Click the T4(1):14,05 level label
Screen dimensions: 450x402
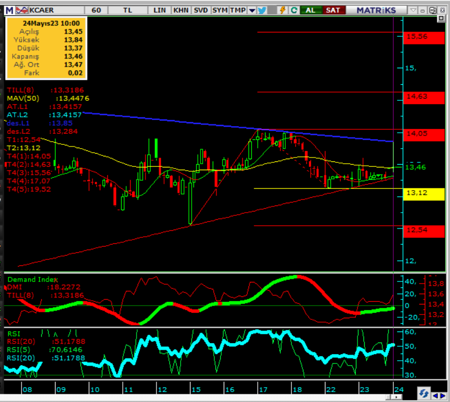pyautogui.click(x=29, y=156)
